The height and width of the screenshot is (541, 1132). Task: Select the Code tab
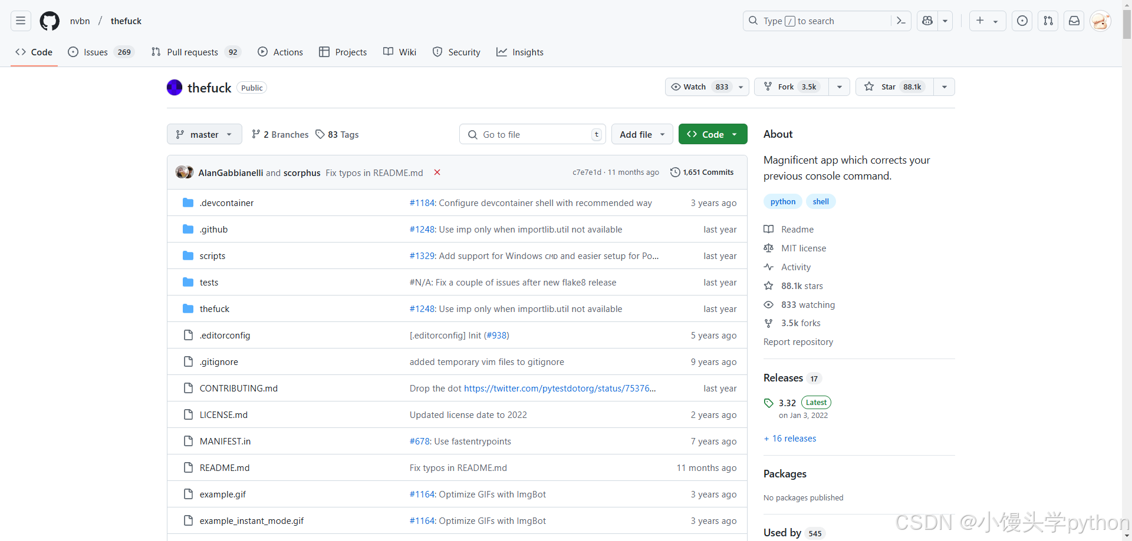click(34, 52)
